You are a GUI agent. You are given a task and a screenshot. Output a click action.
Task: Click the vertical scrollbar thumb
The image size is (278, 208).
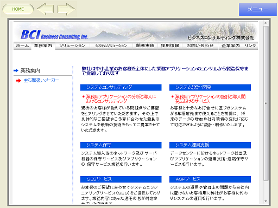click(x=266, y=103)
